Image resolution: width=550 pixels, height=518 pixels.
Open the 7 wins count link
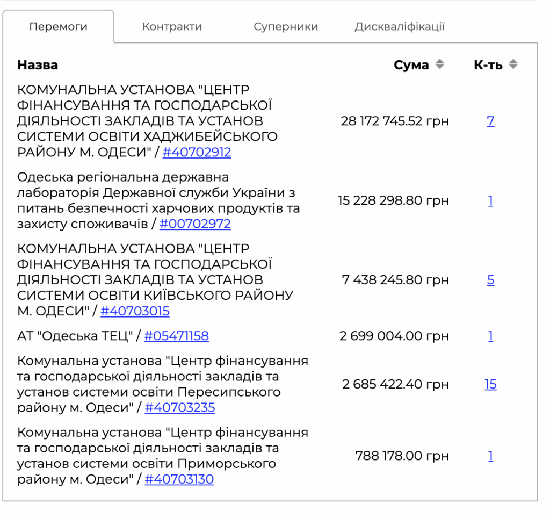490,121
